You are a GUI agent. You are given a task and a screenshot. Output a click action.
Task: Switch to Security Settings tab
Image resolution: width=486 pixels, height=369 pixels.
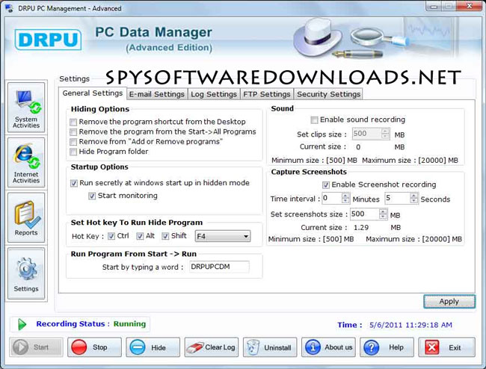tap(328, 94)
